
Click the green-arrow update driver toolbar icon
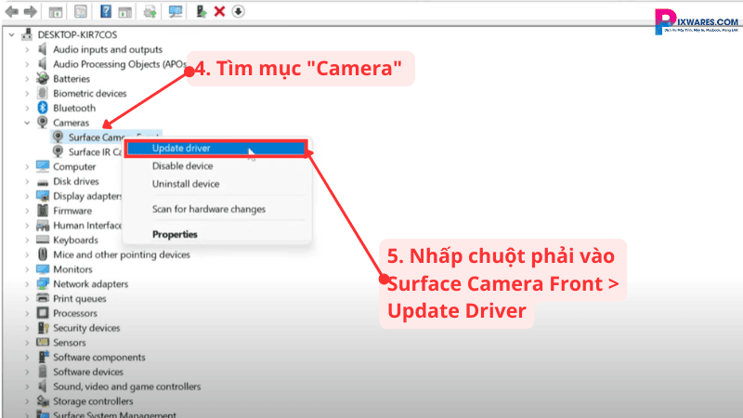tap(202, 11)
